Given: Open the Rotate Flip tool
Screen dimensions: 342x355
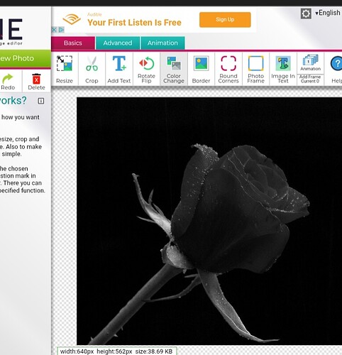Looking at the screenshot, I should click(x=146, y=69).
